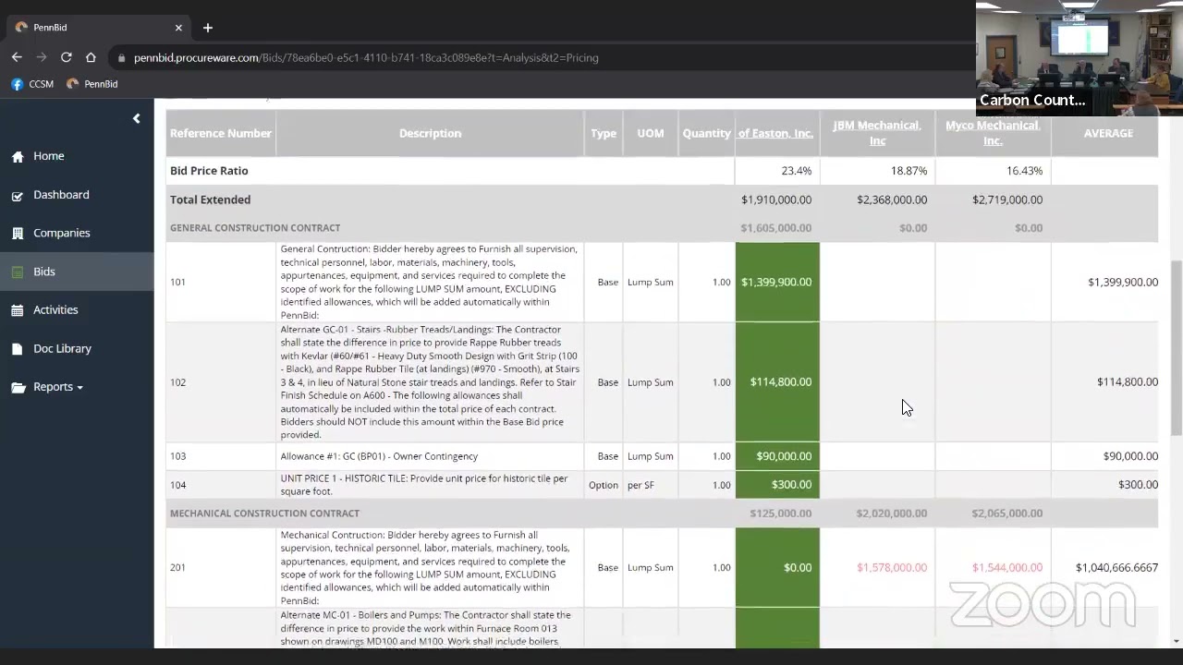Click the AVERAGE column header
Screen dimensions: 1183x665
(x=1108, y=133)
